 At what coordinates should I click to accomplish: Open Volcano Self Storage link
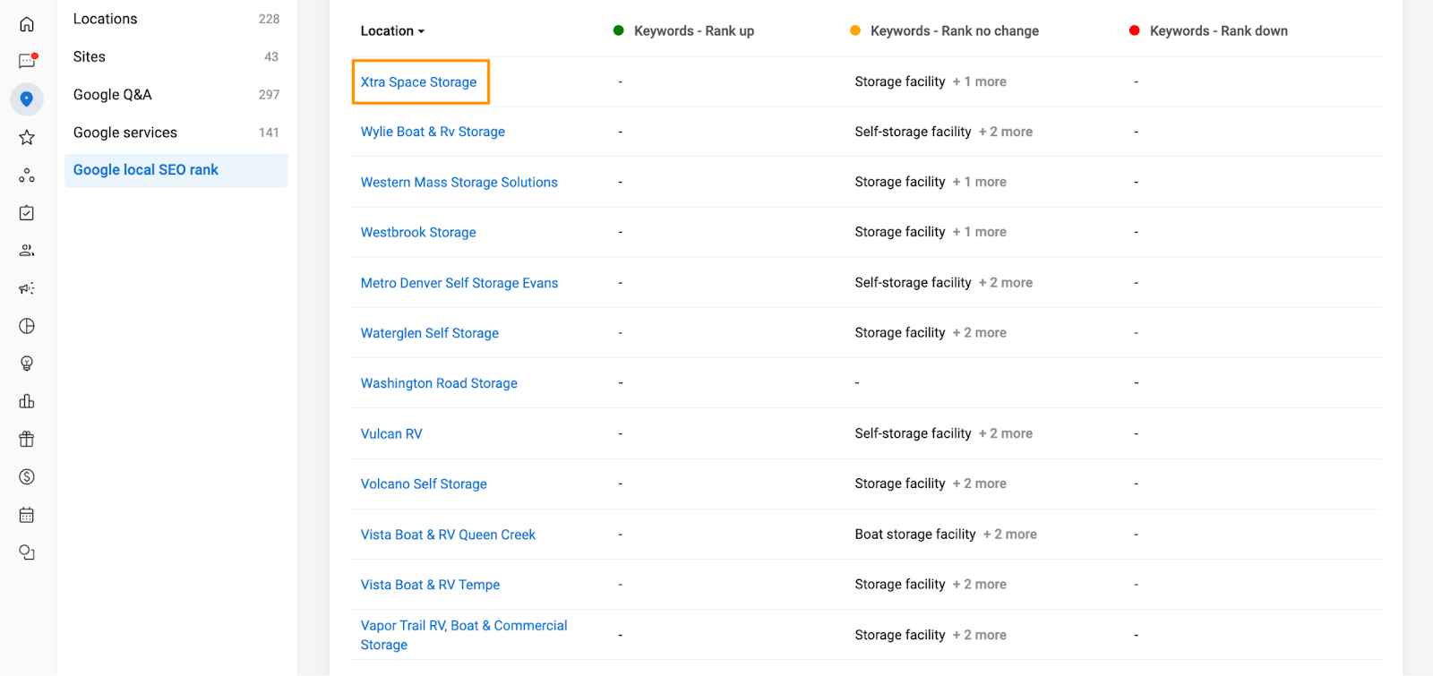[424, 483]
